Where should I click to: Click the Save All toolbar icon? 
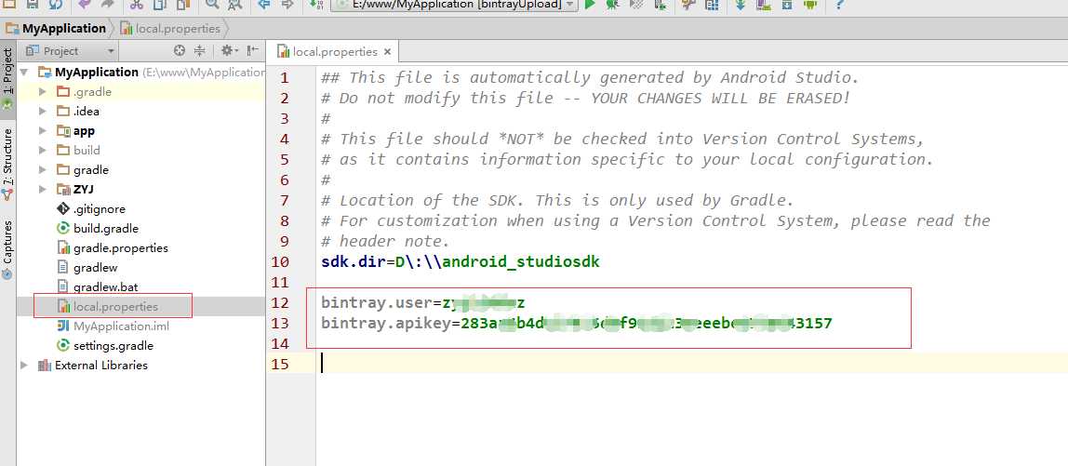pyautogui.click(x=32, y=4)
